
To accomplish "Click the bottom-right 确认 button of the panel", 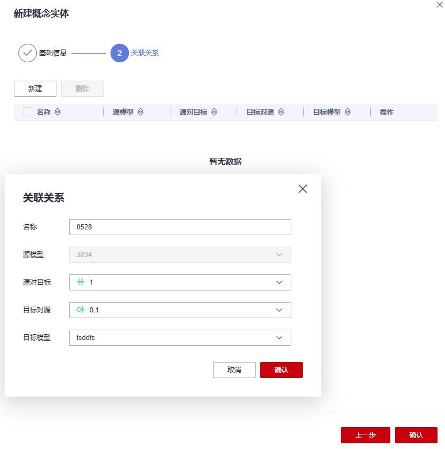I will point(416,435).
